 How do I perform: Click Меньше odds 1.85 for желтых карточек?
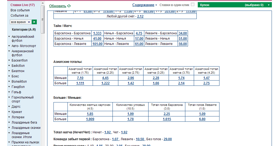tap(90, 114)
